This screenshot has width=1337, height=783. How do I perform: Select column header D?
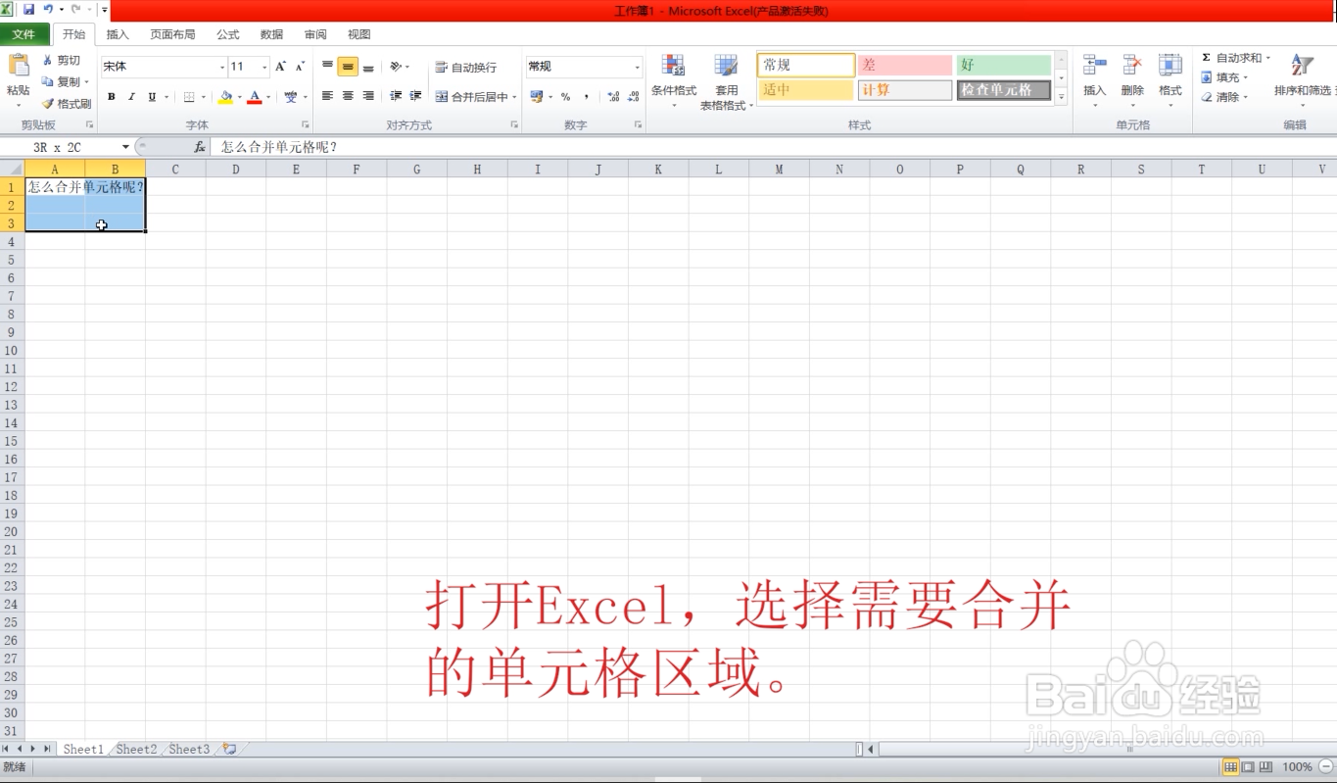(236, 170)
